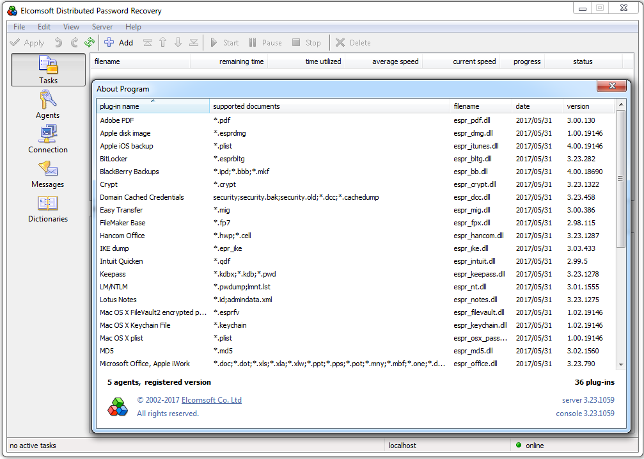
Task: Click the green refresh arrows icon
Action: (90, 42)
